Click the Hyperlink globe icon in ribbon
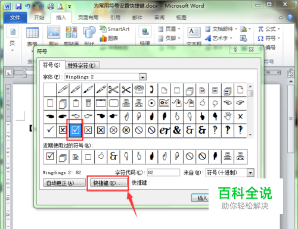The width and height of the screenshot is (298, 229). tap(145, 32)
